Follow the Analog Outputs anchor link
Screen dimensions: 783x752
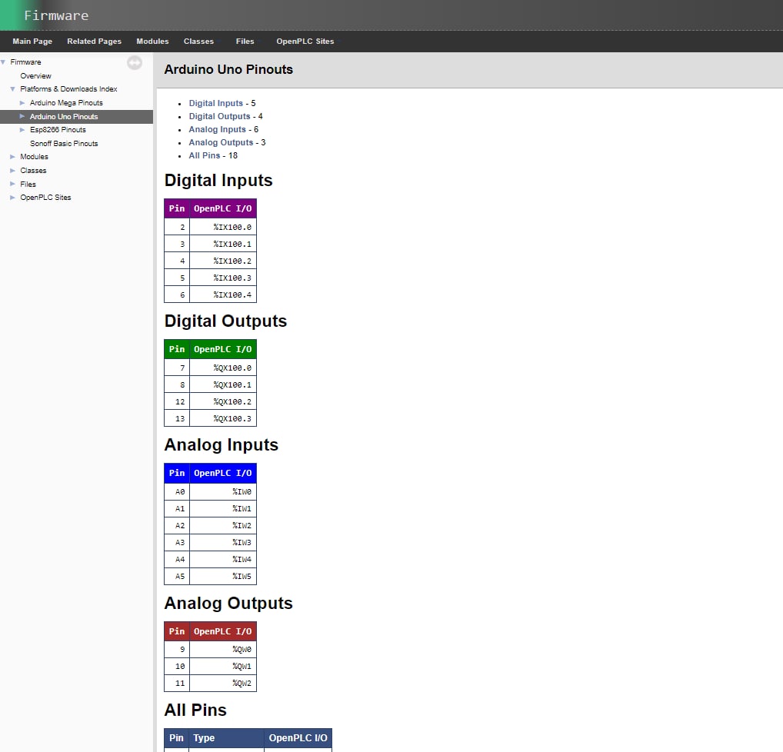click(x=221, y=142)
